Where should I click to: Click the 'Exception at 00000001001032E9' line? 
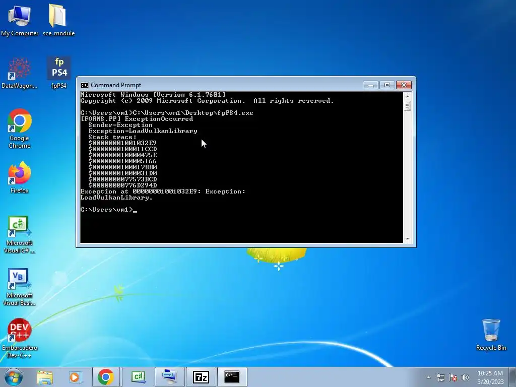tap(163, 191)
